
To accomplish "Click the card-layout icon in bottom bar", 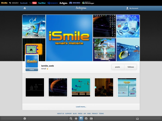I will [91, 119].
